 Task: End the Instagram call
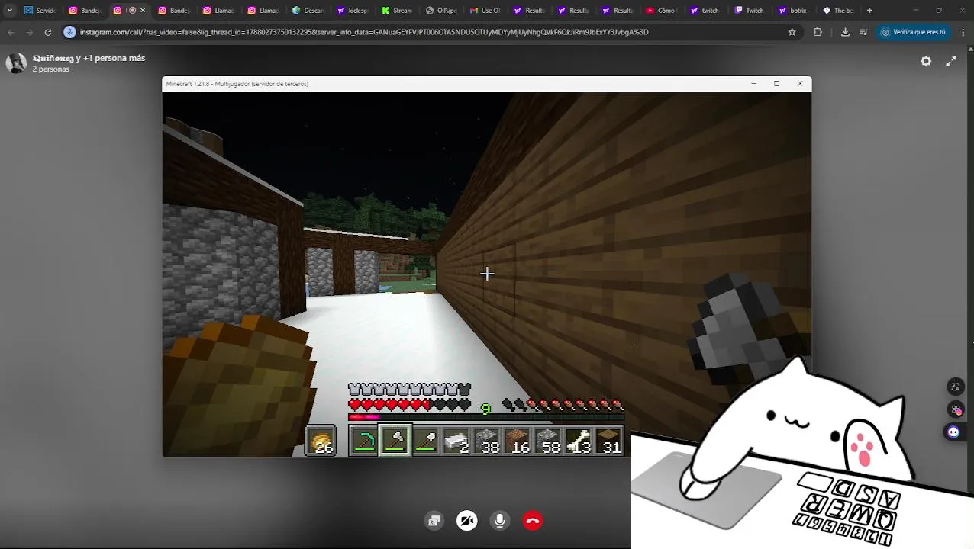pos(533,521)
